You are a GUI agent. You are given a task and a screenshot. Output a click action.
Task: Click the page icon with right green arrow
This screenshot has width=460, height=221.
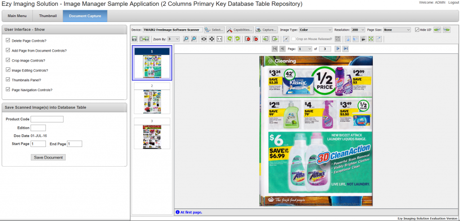(275, 39)
